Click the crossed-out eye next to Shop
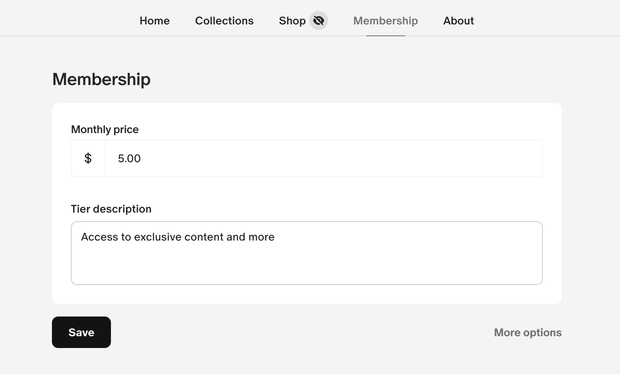The image size is (620, 374). pyautogui.click(x=319, y=20)
